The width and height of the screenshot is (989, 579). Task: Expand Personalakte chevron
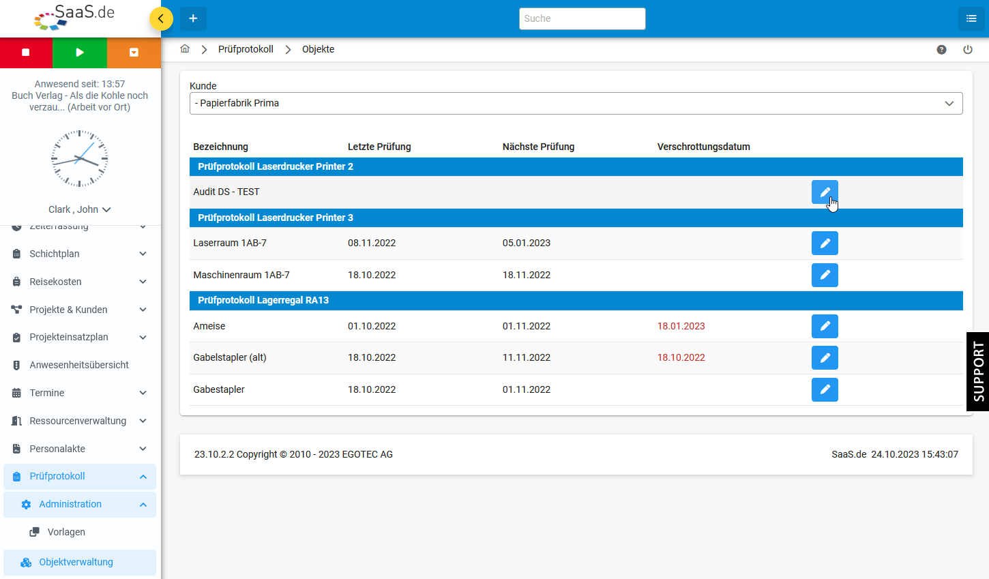coord(143,449)
